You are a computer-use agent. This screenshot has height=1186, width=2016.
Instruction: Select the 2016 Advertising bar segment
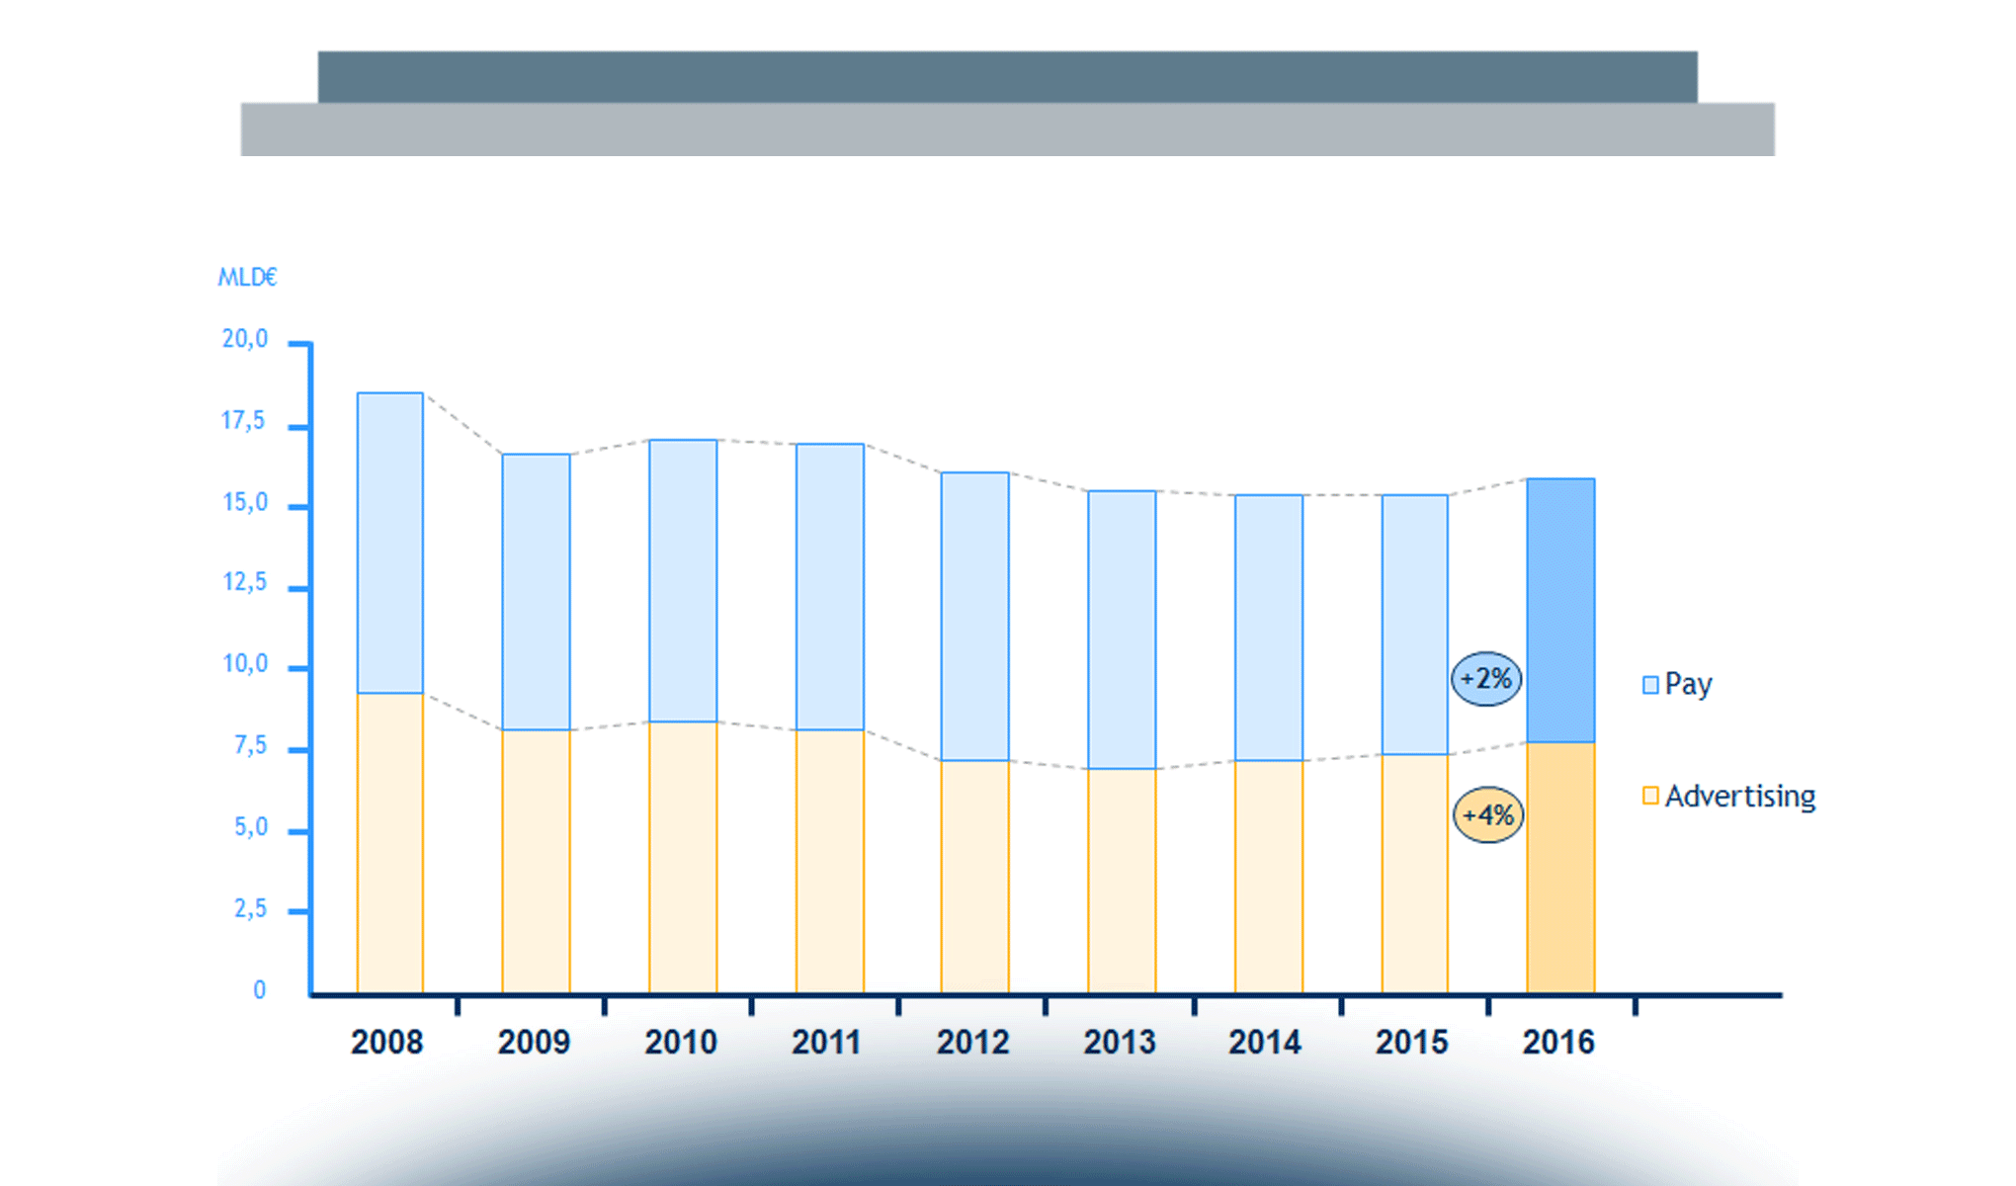coord(1560,867)
